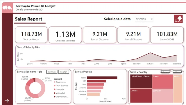Viewport: 186px width, 105px height.
Task: Click the Montana bar in product chart
Action: [94, 91]
